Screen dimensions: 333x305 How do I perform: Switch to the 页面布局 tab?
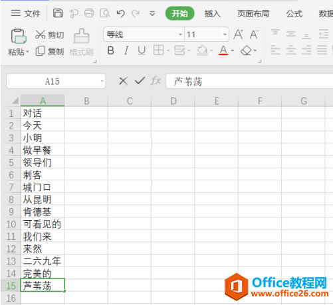pos(253,14)
